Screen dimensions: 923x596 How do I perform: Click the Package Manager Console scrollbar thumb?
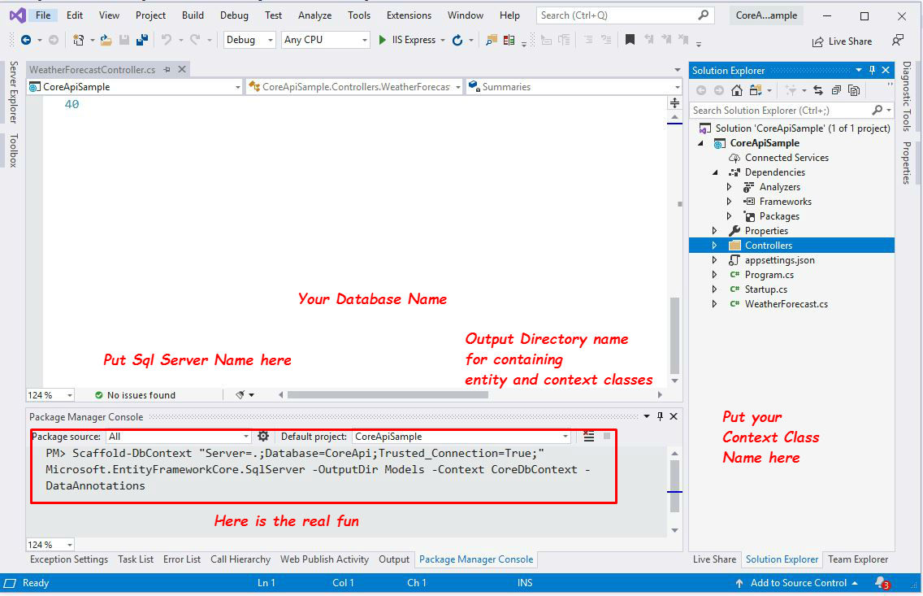pyautogui.click(x=674, y=486)
